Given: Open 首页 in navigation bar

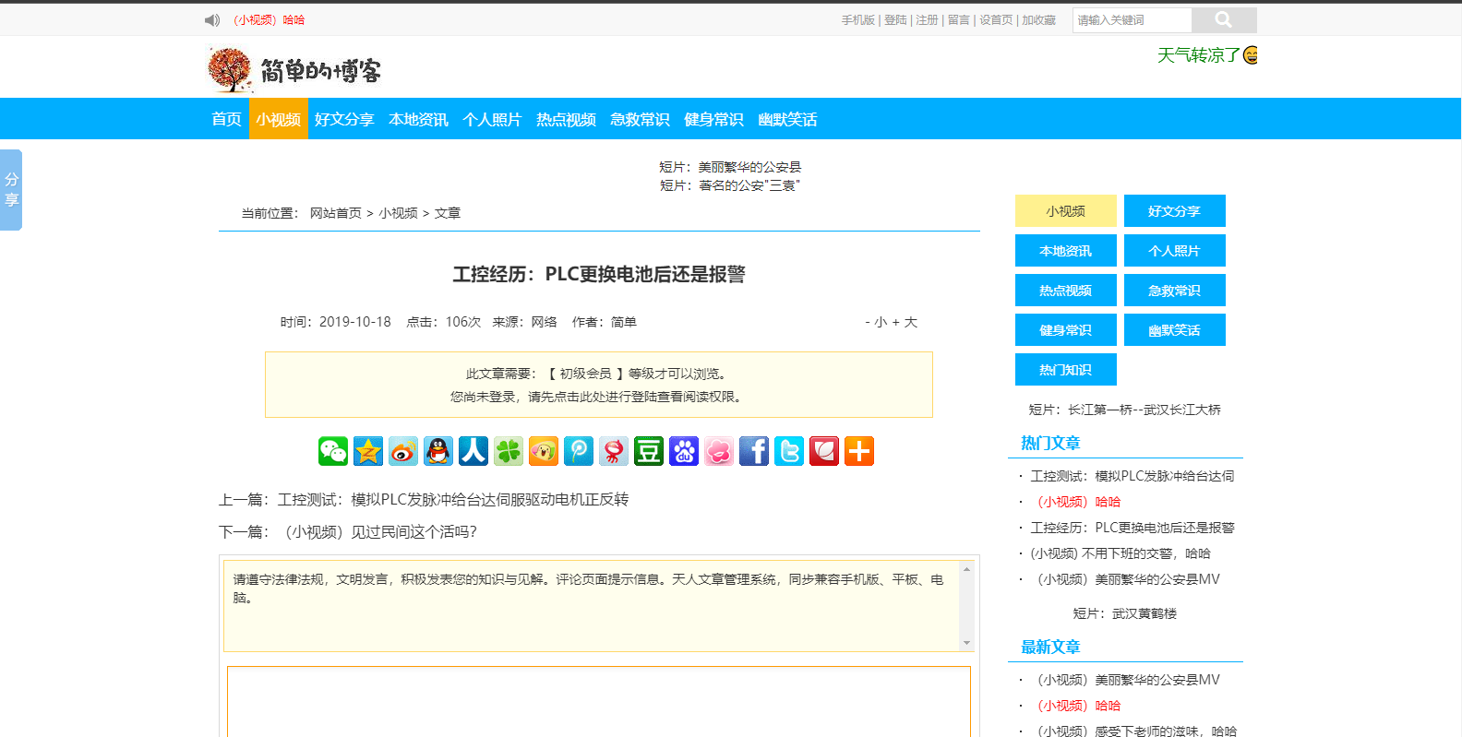Looking at the screenshot, I should click(x=226, y=120).
